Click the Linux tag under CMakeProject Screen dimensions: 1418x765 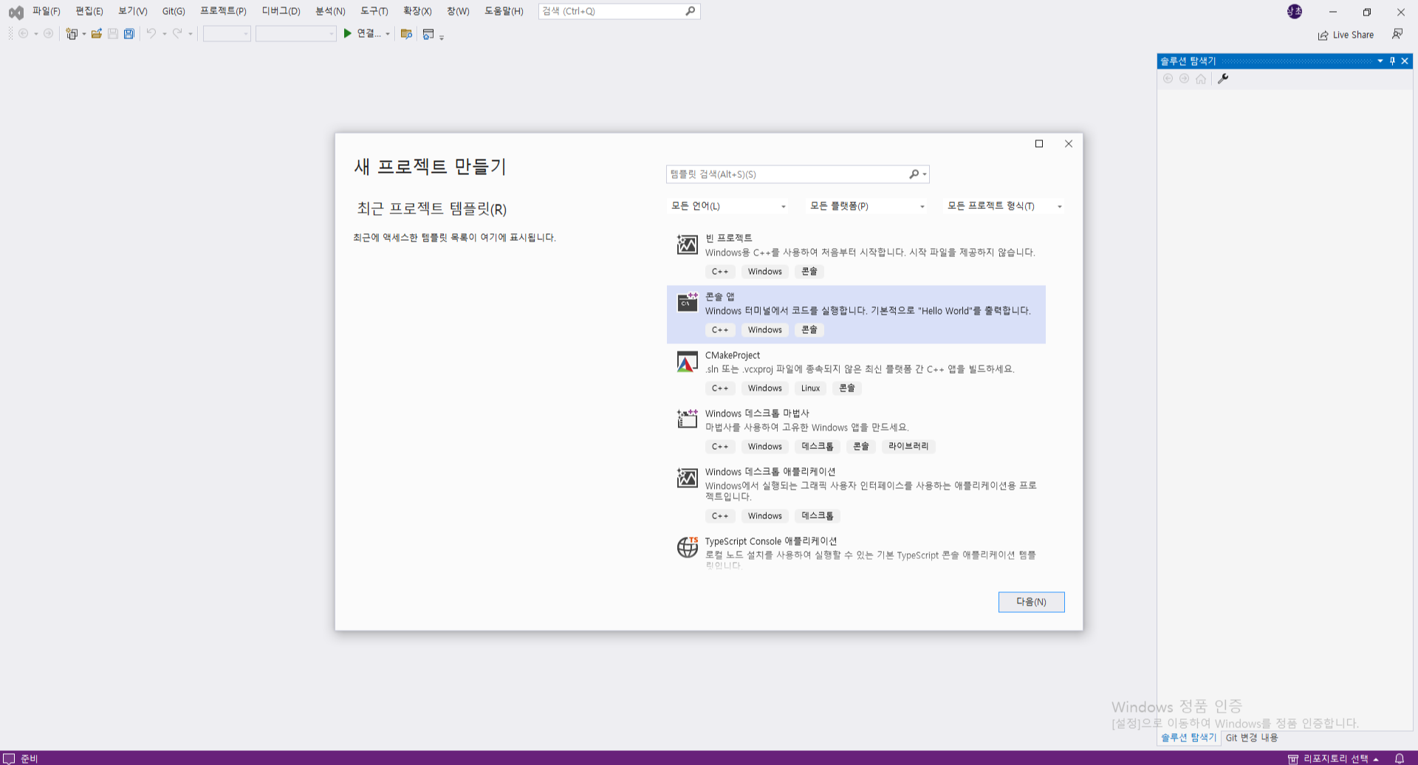[x=810, y=388]
